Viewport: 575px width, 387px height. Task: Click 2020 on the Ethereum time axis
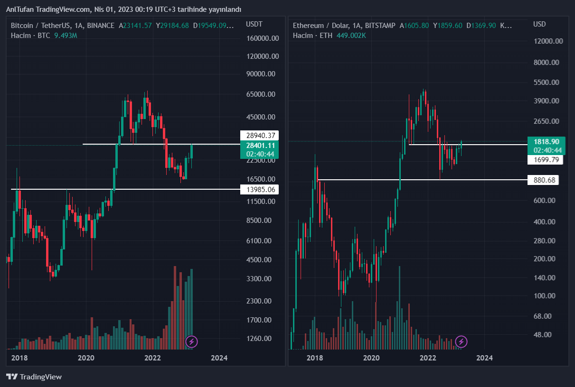point(372,358)
